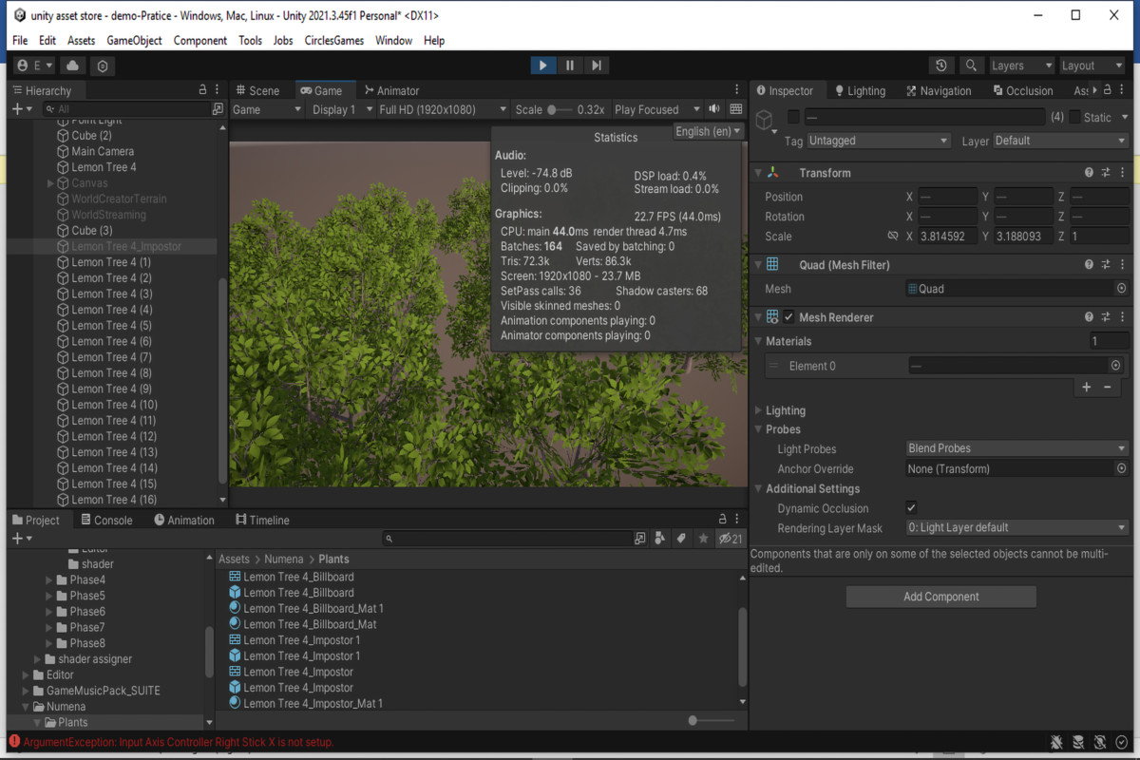Click the Add Component button
The height and width of the screenshot is (760, 1140).
940,597
